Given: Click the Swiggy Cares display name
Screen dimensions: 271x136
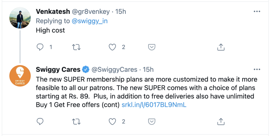Looking at the screenshot, I should (x=58, y=69).
